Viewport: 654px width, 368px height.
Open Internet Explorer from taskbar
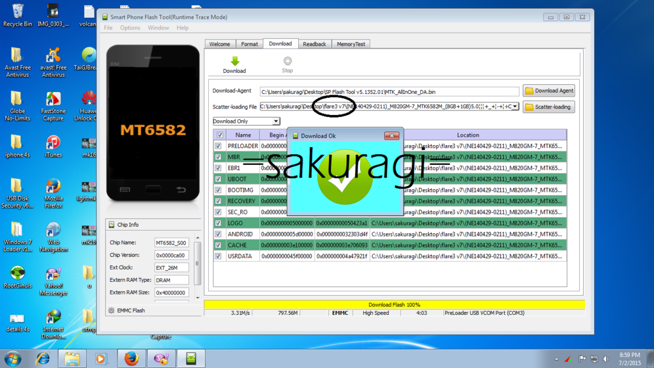coord(43,358)
